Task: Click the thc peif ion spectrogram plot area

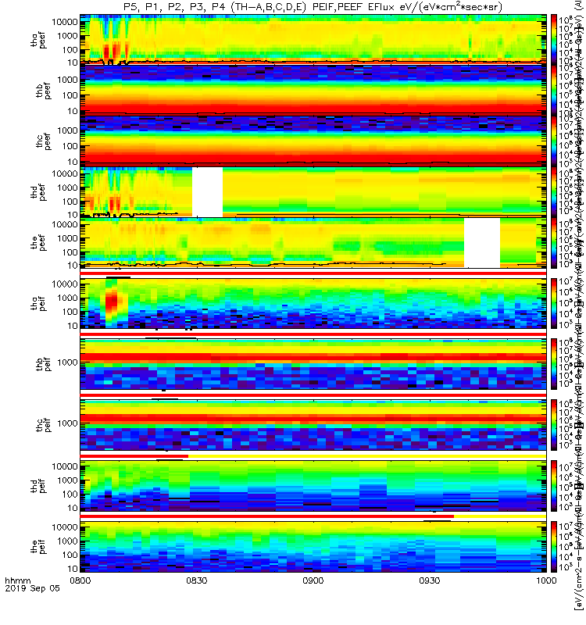Action: (x=313, y=424)
